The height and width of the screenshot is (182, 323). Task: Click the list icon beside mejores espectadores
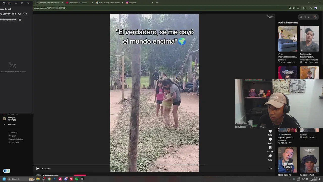coord(20,20)
